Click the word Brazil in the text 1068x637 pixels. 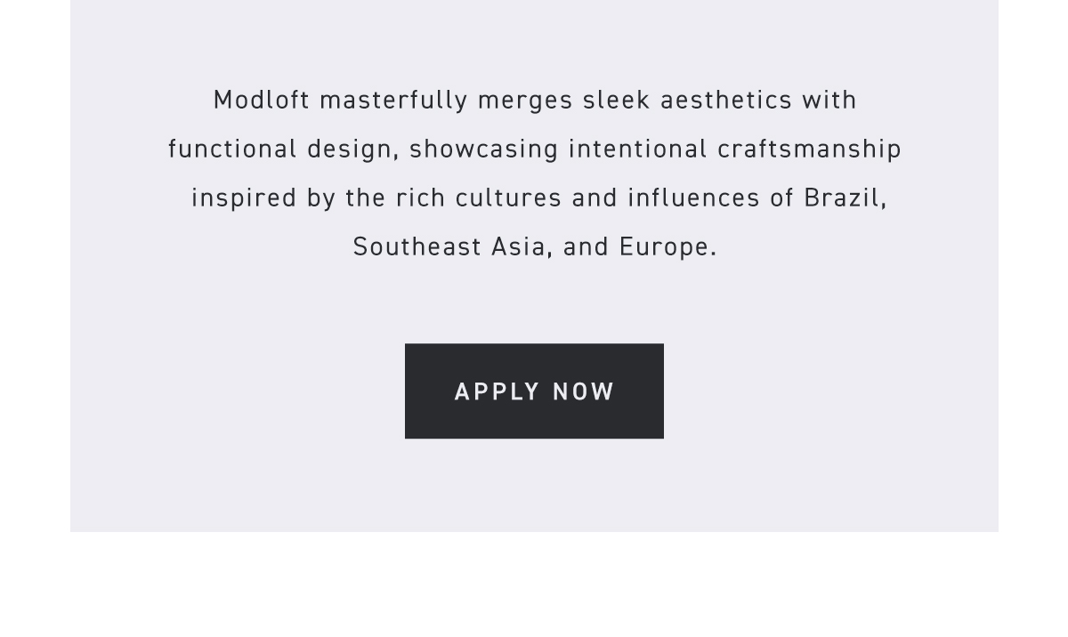845,198
